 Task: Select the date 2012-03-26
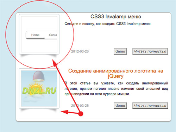click(x=80, y=51)
